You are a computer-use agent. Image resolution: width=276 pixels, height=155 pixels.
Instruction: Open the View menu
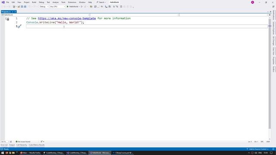19,2
